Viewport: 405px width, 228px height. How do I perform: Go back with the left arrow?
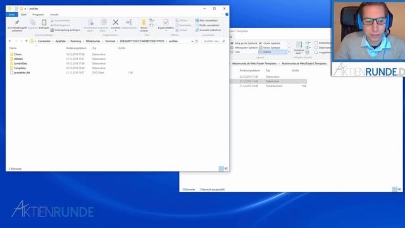(10, 41)
